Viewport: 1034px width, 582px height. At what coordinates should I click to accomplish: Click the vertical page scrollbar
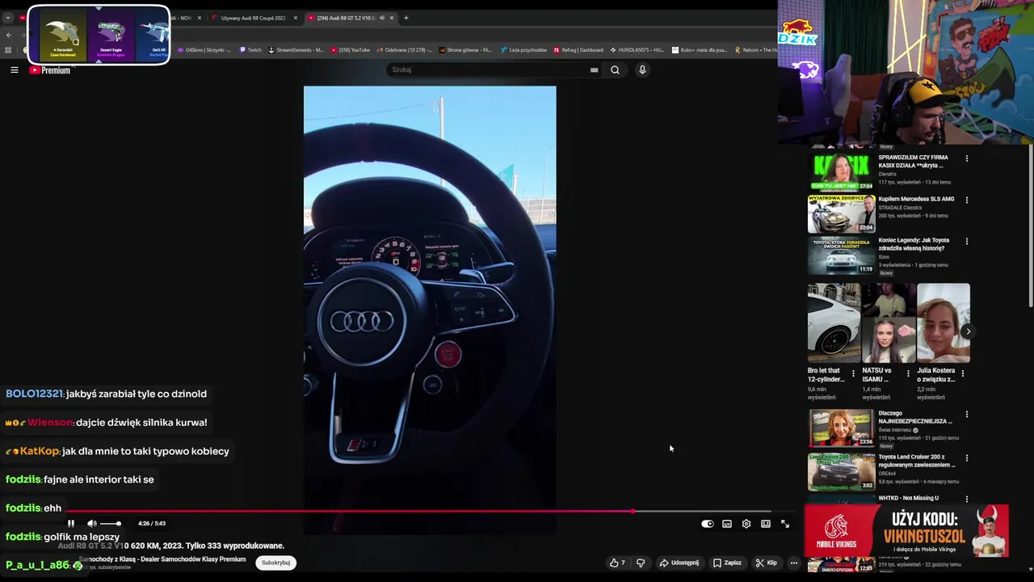coord(1030,226)
